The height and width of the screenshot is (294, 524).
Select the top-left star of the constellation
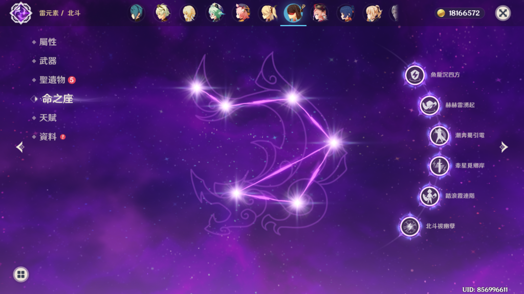[x=196, y=88]
